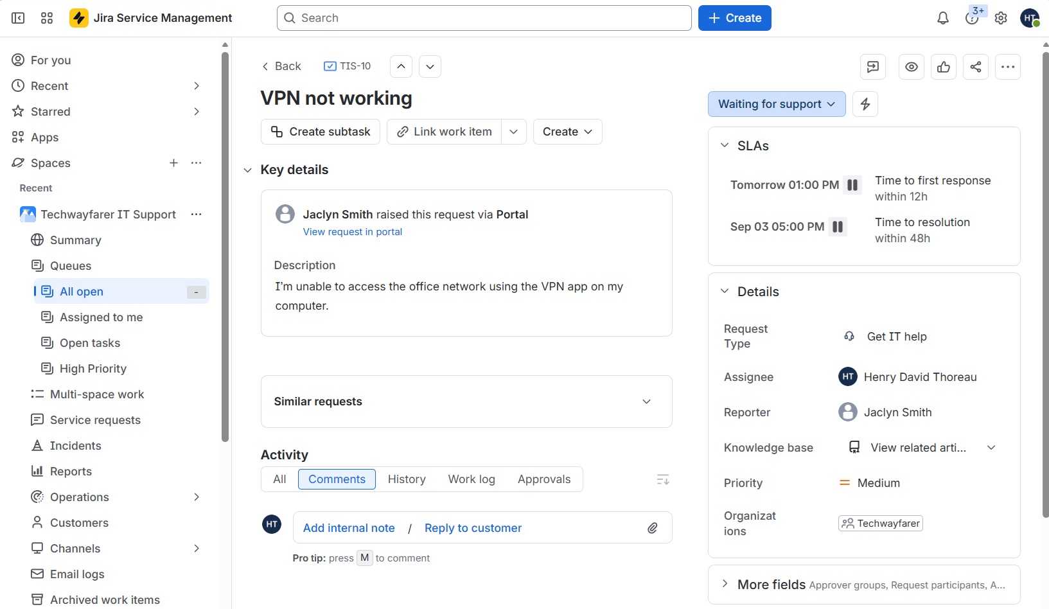Image resolution: width=1049 pixels, height=609 pixels.
Task: Go to previous work item with up arrow
Action: pos(401,66)
